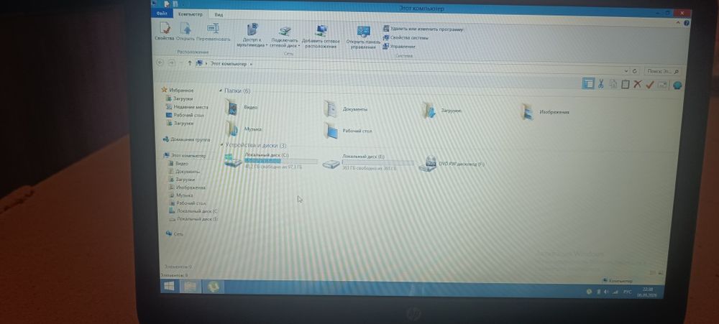Click Свойства системы in the ribbon
719x324 pixels.
click(406, 38)
